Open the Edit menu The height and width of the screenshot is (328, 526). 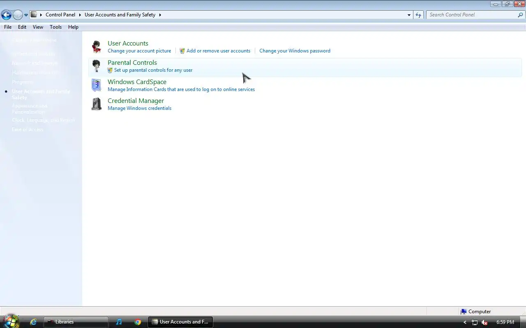click(22, 27)
